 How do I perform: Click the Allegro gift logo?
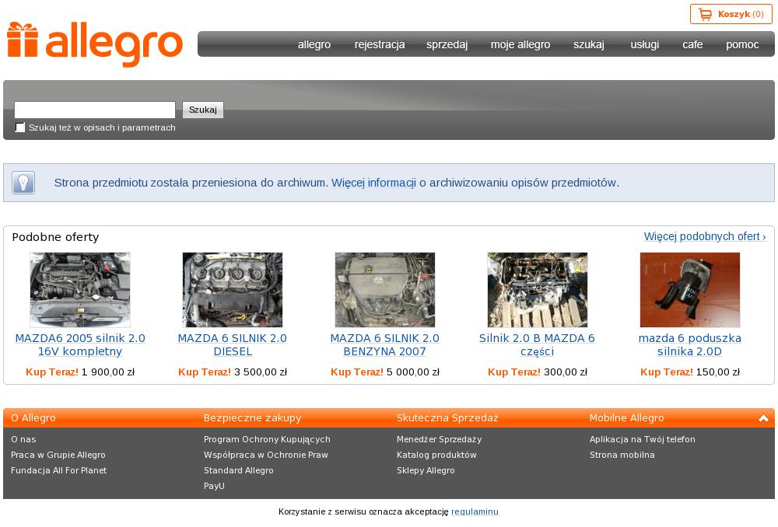(95, 44)
